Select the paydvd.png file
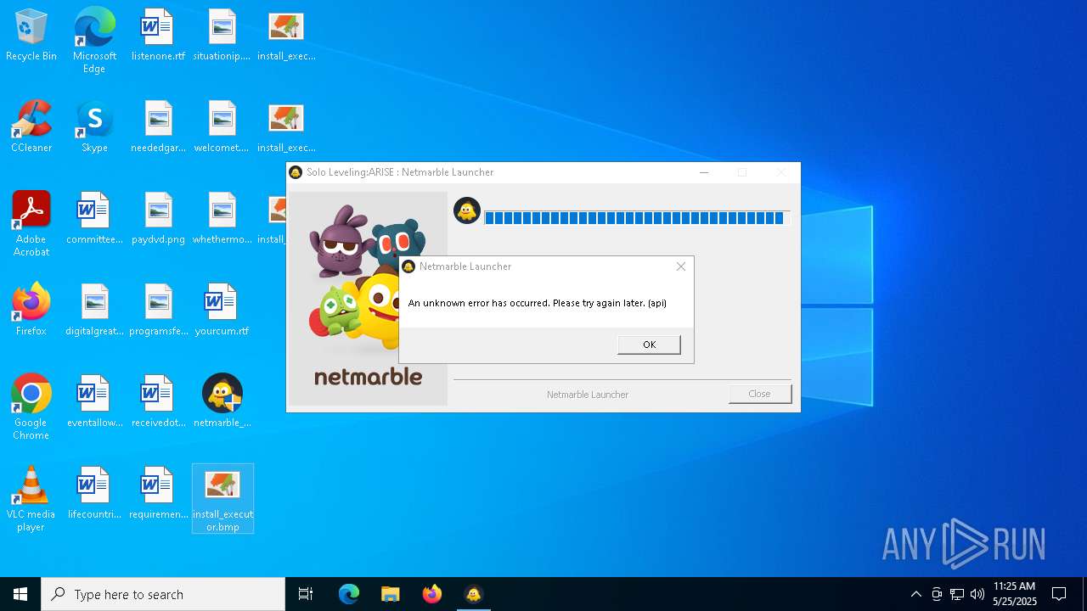1087x611 pixels. click(x=158, y=219)
